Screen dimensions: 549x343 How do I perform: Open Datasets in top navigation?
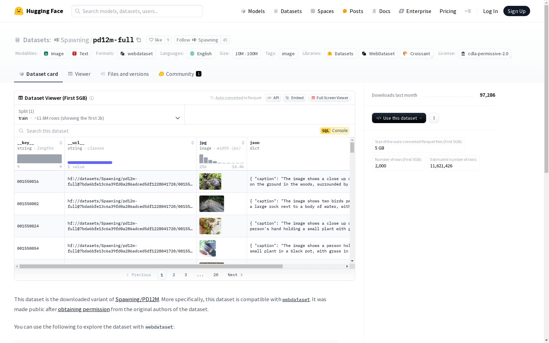click(288, 11)
